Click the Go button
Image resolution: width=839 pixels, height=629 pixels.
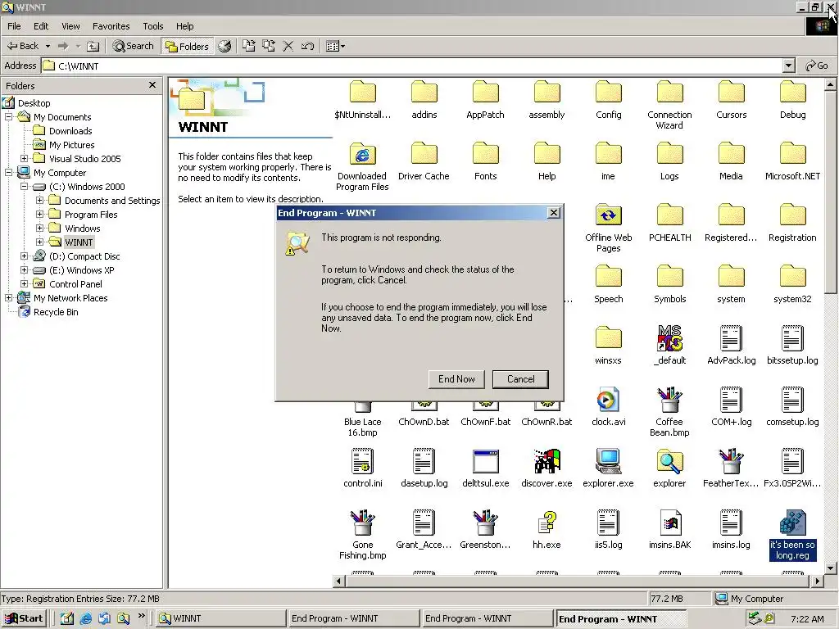817,66
